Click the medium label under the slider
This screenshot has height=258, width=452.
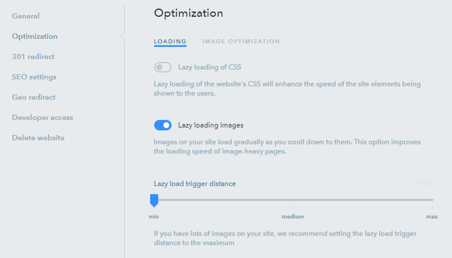293,216
